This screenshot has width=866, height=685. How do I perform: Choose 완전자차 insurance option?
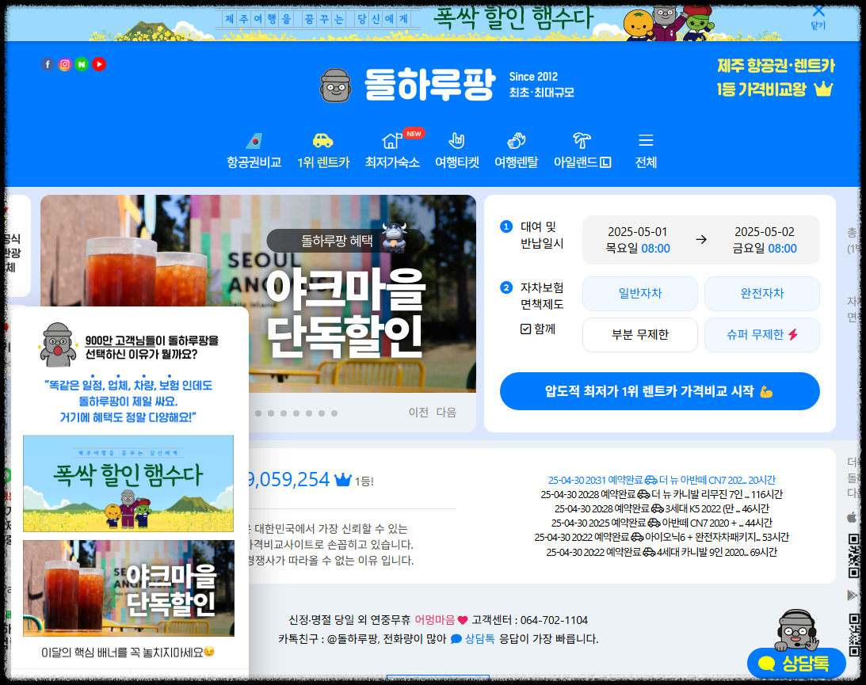(x=761, y=294)
